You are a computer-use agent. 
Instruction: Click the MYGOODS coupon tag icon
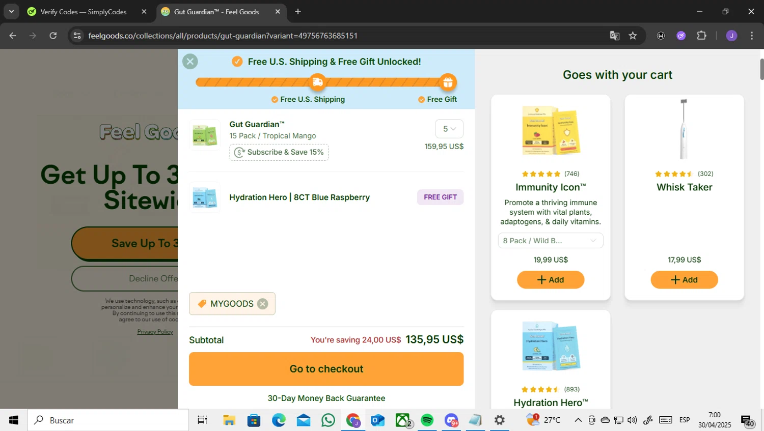click(x=202, y=304)
